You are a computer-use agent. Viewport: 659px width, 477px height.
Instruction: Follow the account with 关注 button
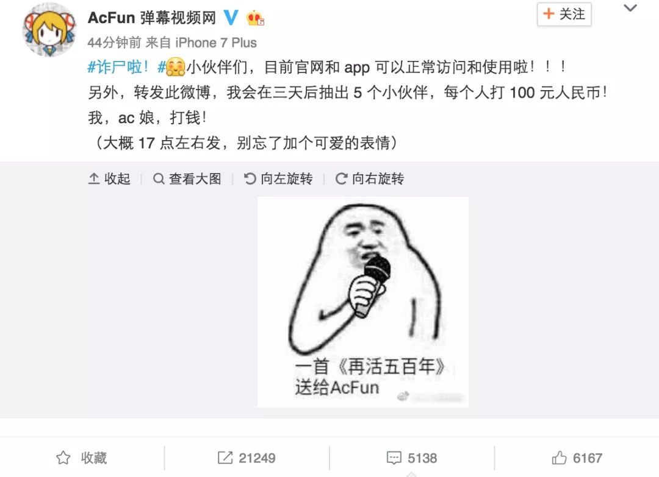click(x=564, y=14)
